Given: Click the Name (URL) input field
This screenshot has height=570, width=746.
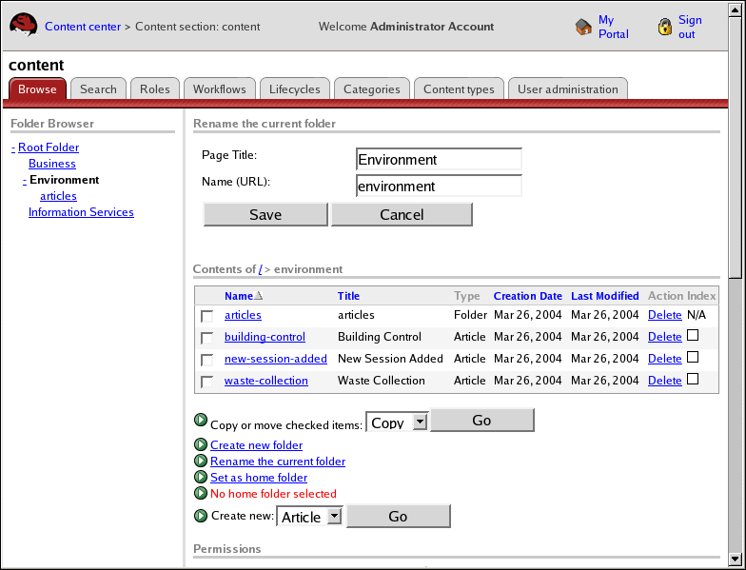Looking at the screenshot, I should (439, 187).
